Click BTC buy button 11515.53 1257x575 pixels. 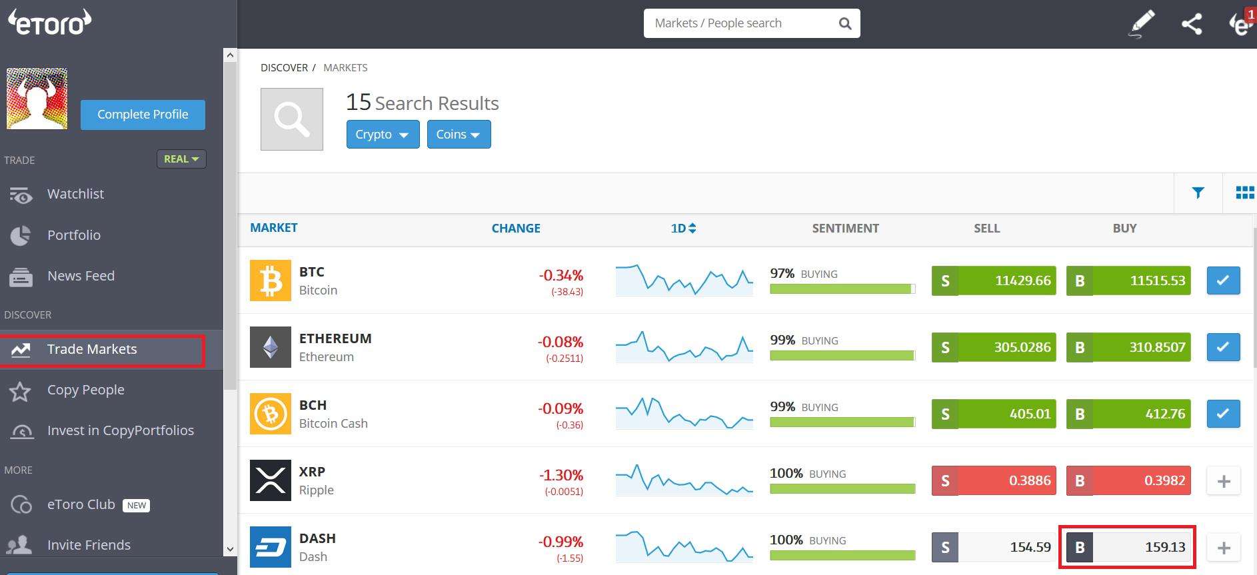[1128, 281]
